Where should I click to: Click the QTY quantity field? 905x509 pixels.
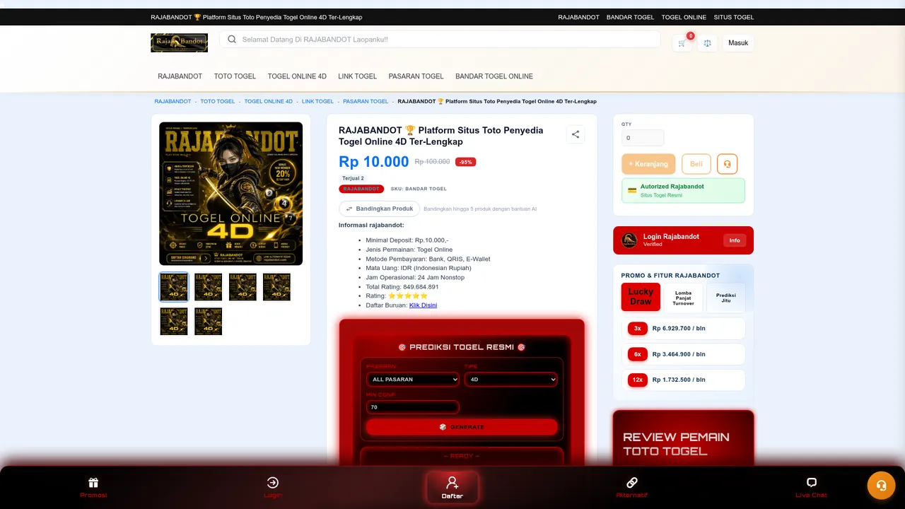point(643,138)
